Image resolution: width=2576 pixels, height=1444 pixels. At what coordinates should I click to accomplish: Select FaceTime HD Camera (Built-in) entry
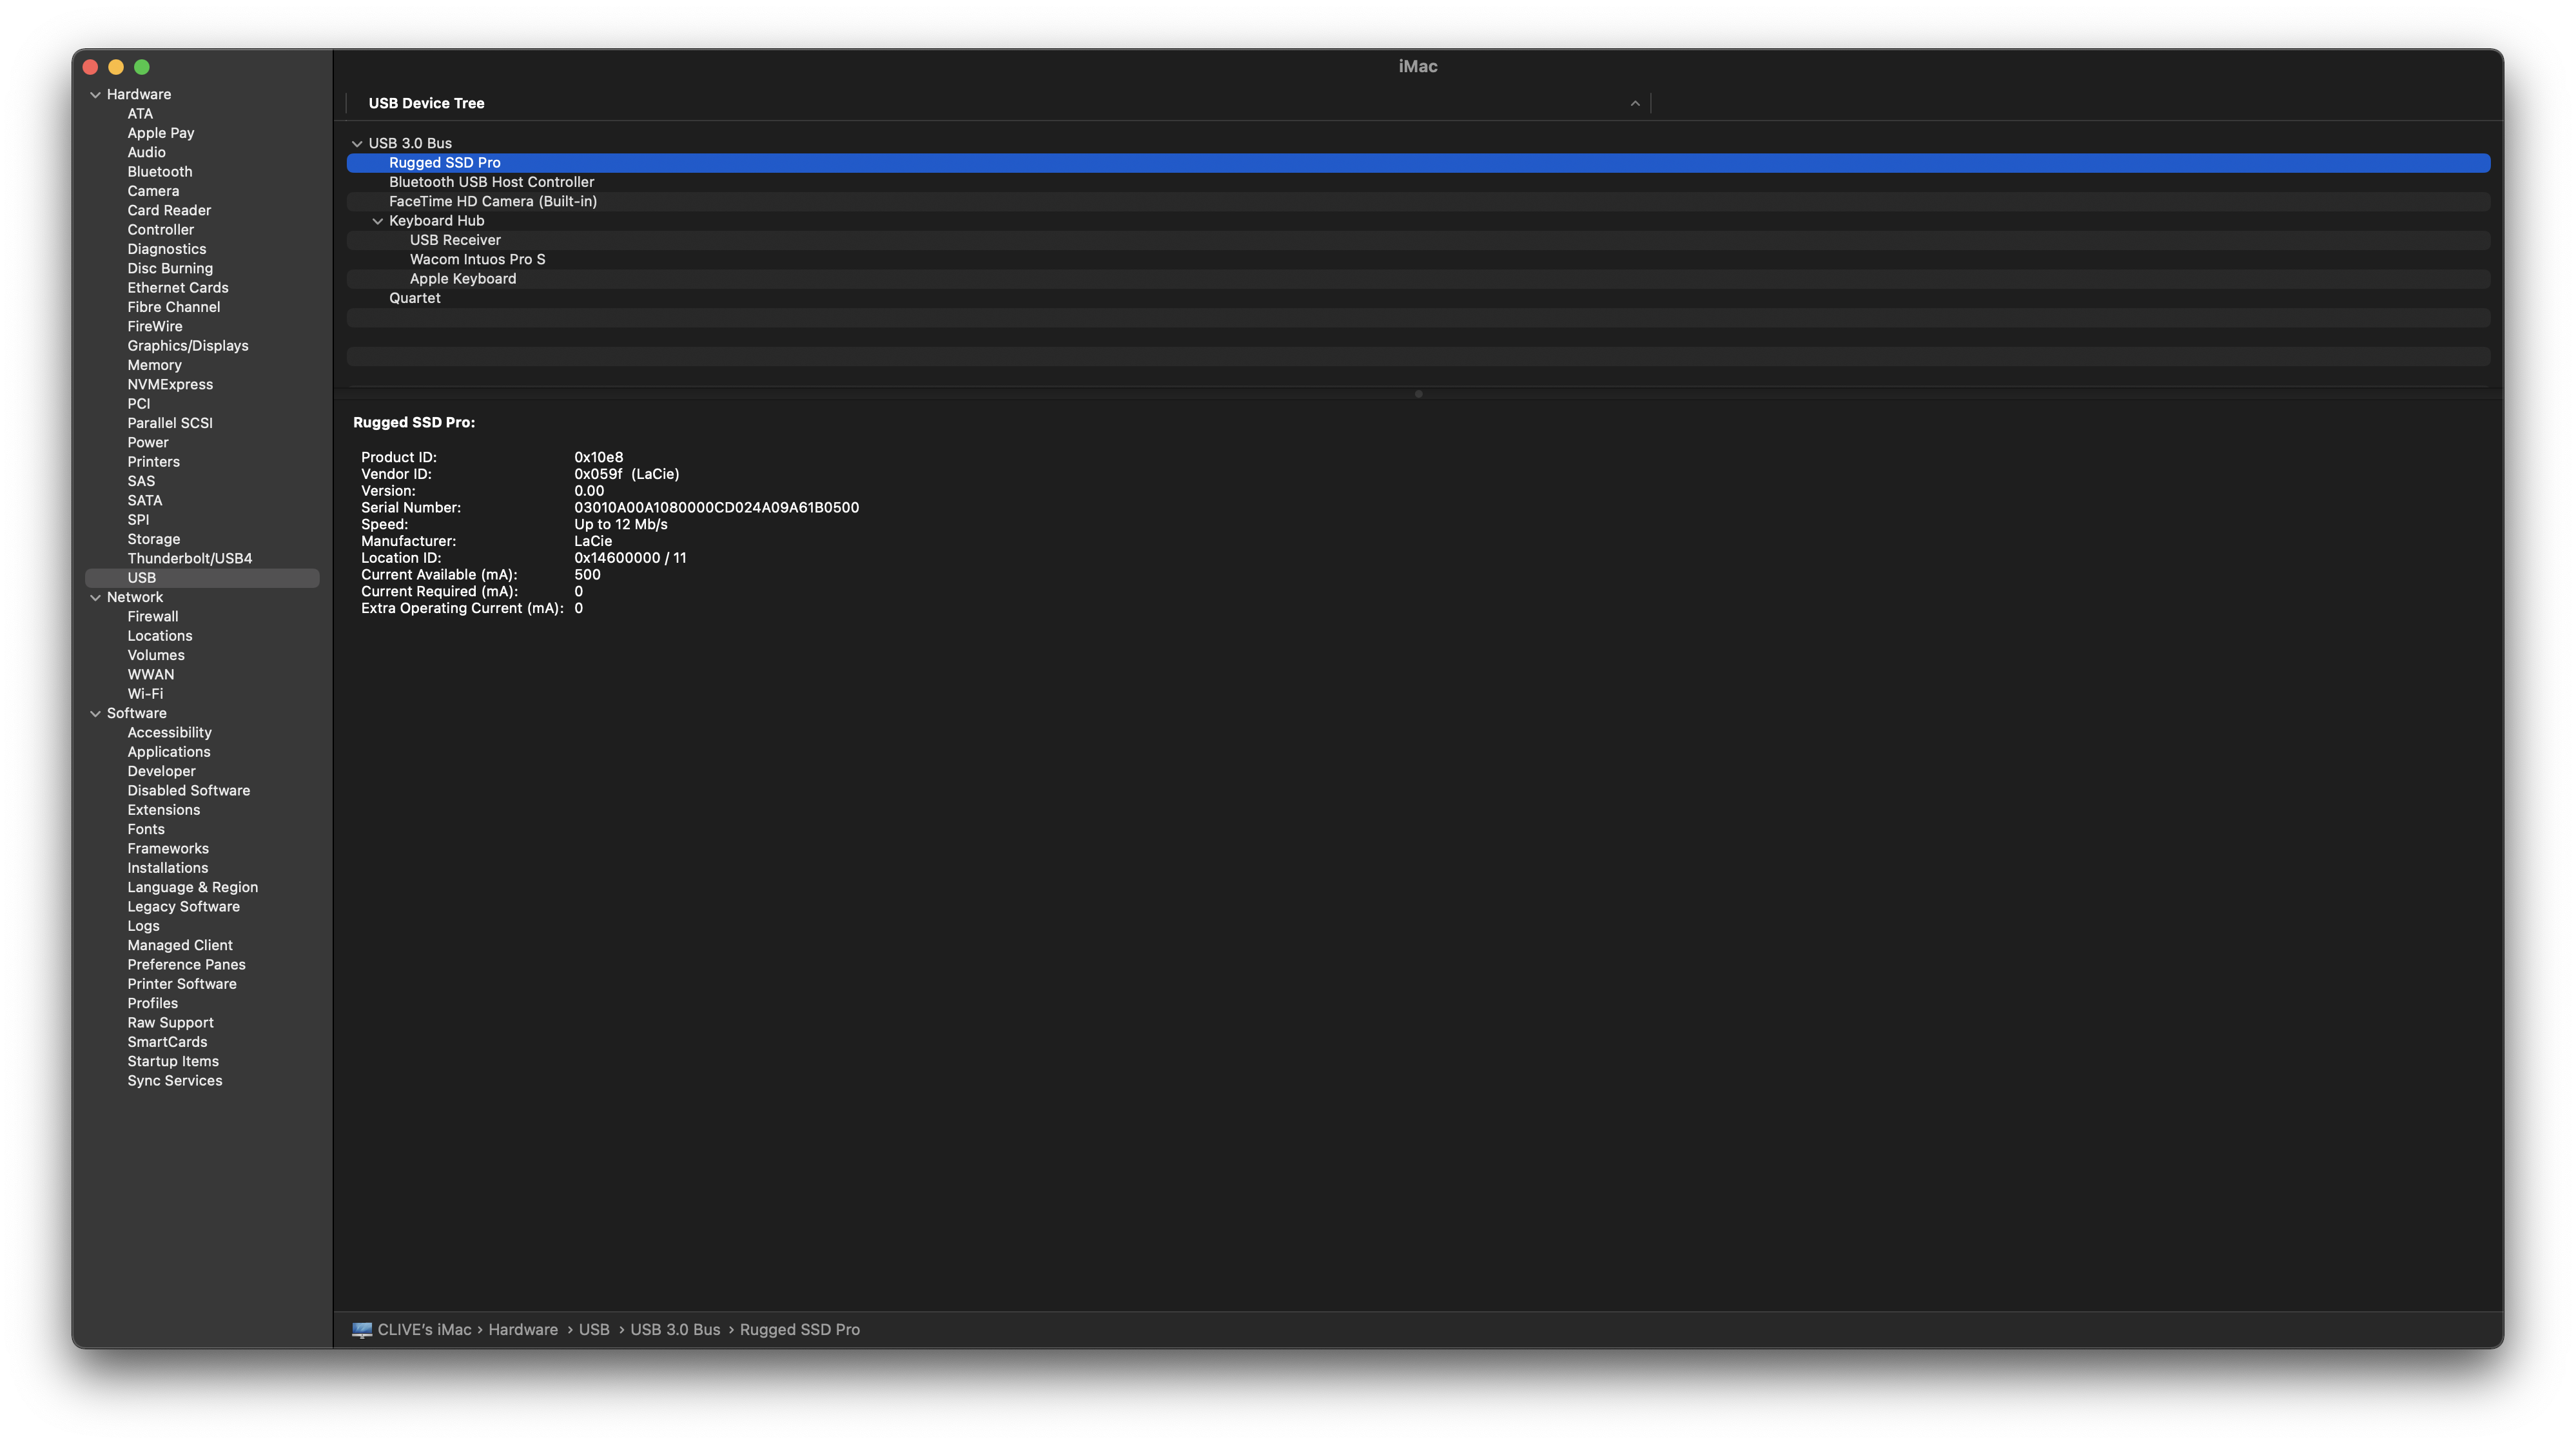click(492, 201)
